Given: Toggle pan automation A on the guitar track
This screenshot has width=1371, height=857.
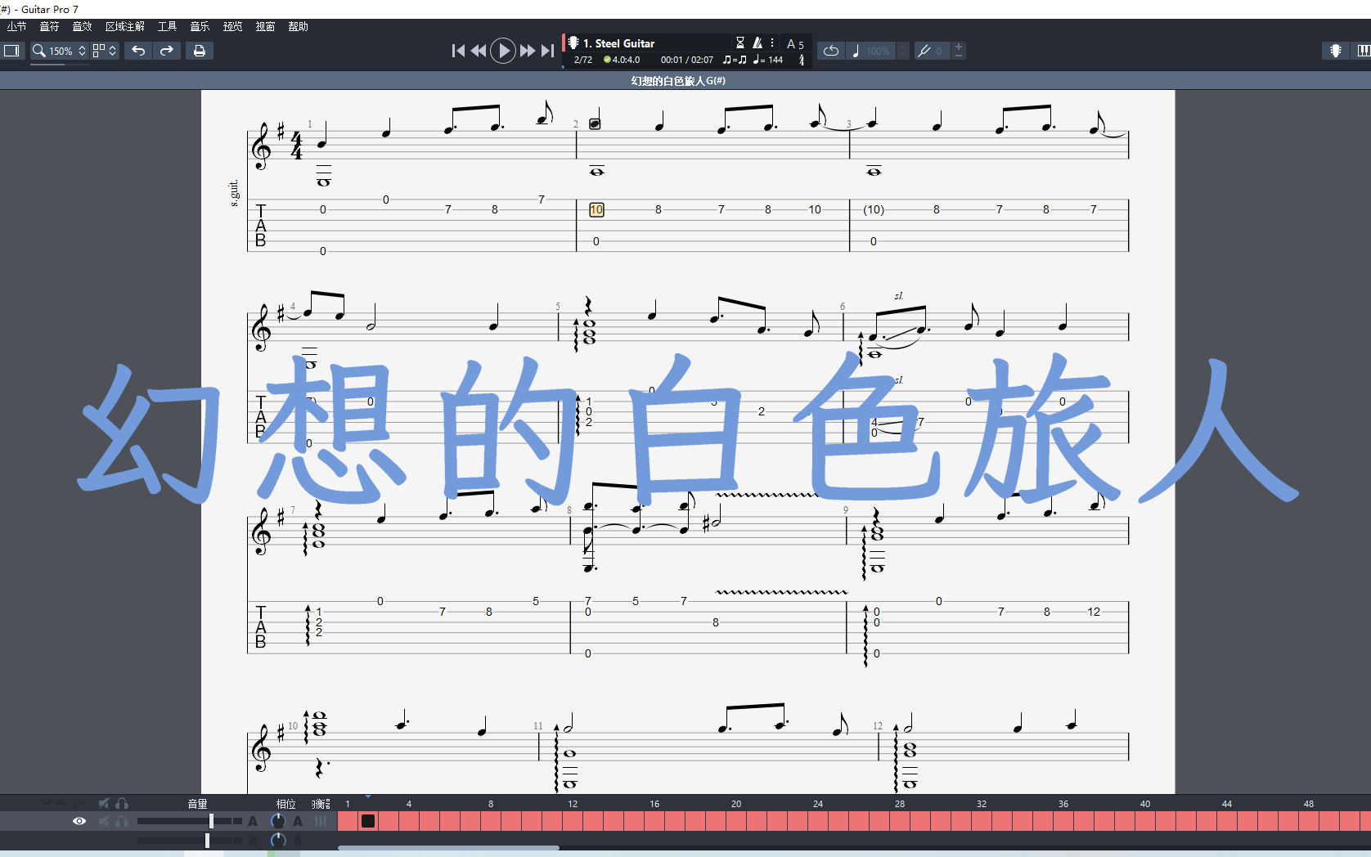Looking at the screenshot, I should tap(298, 821).
